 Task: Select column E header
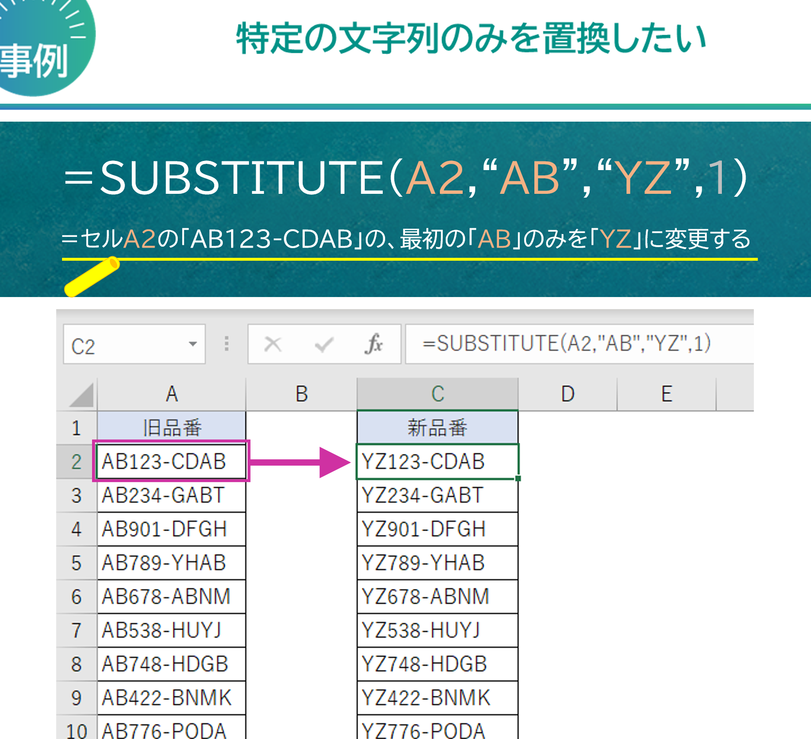pyautogui.click(x=667, y=394)
